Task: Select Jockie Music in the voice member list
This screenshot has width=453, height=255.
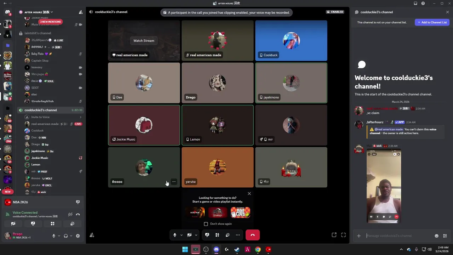Action: (40, 158)
